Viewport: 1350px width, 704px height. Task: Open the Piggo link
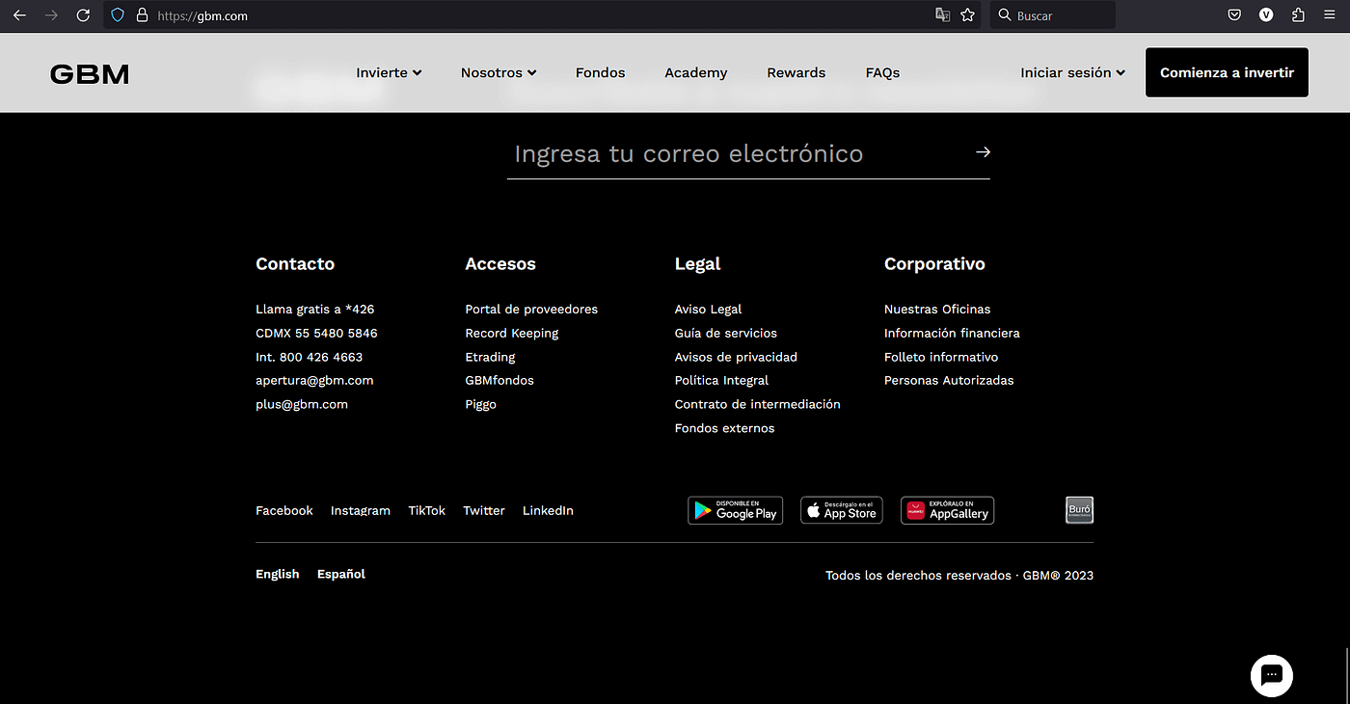[480, 404]
